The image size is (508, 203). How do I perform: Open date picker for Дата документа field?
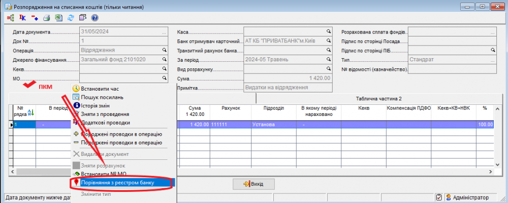coord(164,32)
